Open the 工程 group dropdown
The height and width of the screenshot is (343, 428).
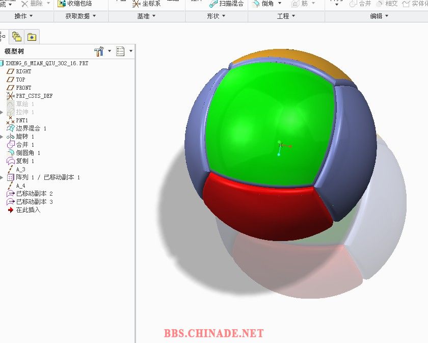[x=286, y=16]
